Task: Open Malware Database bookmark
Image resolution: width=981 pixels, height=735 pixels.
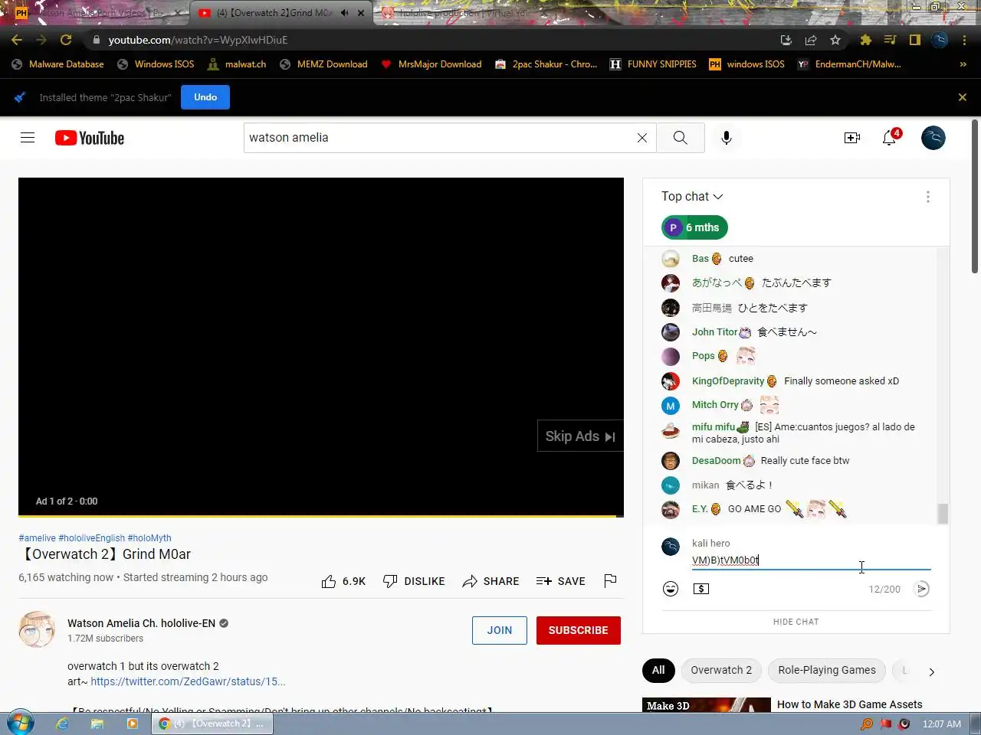Action: [x=58, y=64]
